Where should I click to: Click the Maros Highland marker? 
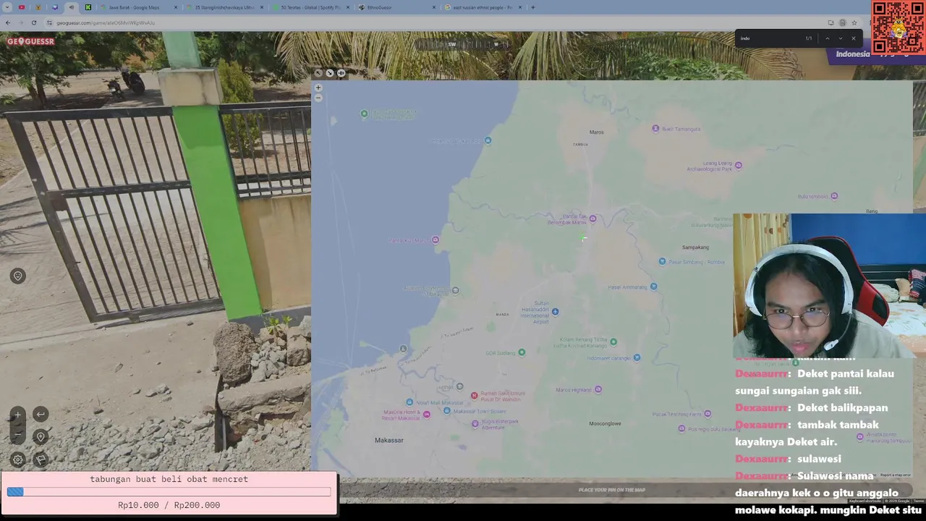point(598,389)
